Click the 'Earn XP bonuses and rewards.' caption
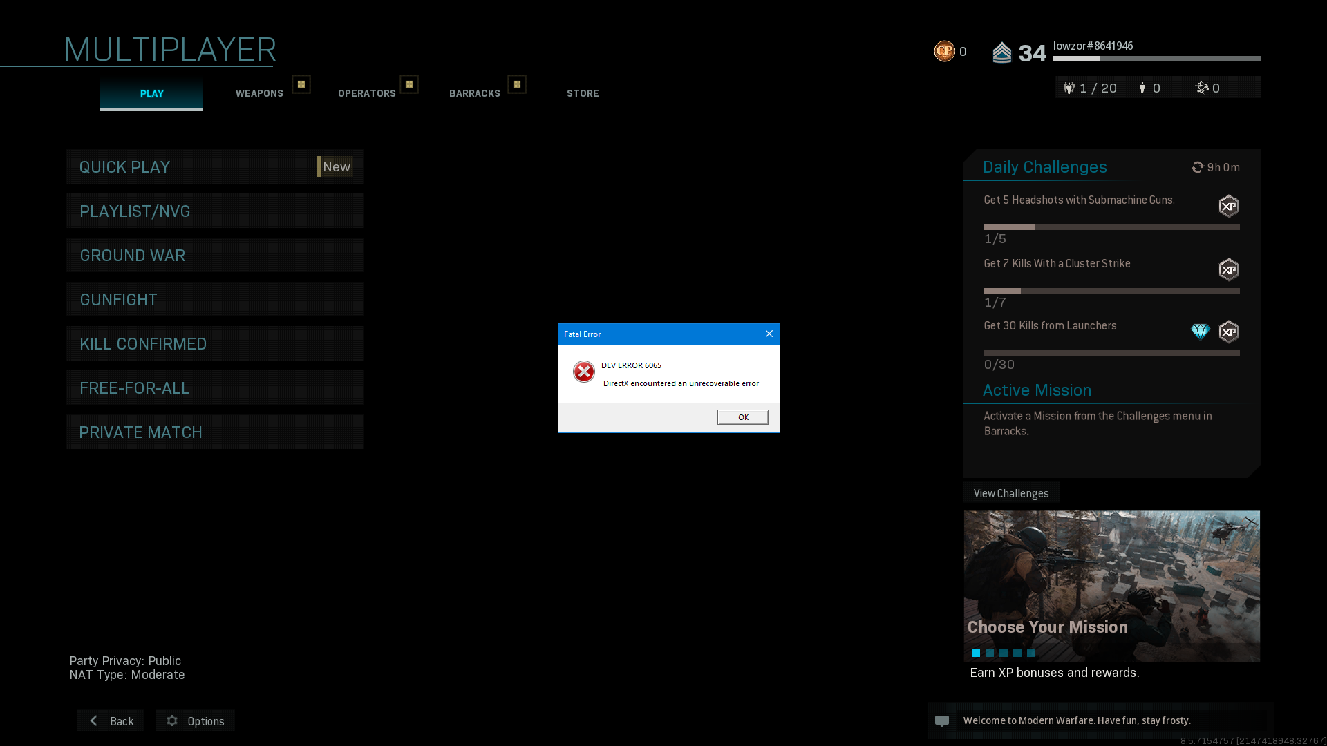Screen dimensions: 1327x746 1055,673
